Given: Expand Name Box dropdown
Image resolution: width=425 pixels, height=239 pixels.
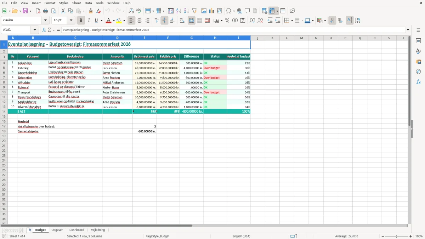Looking at the screenshot, I should click(x=35, y=30).
